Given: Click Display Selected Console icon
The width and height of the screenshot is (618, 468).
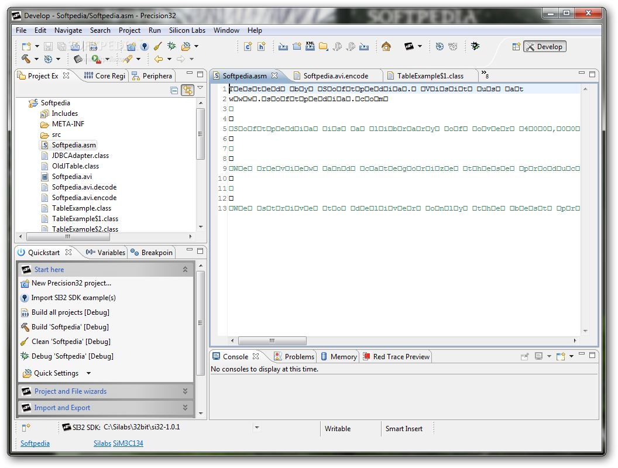Looking at the screenshot, I should pos(539,356).
